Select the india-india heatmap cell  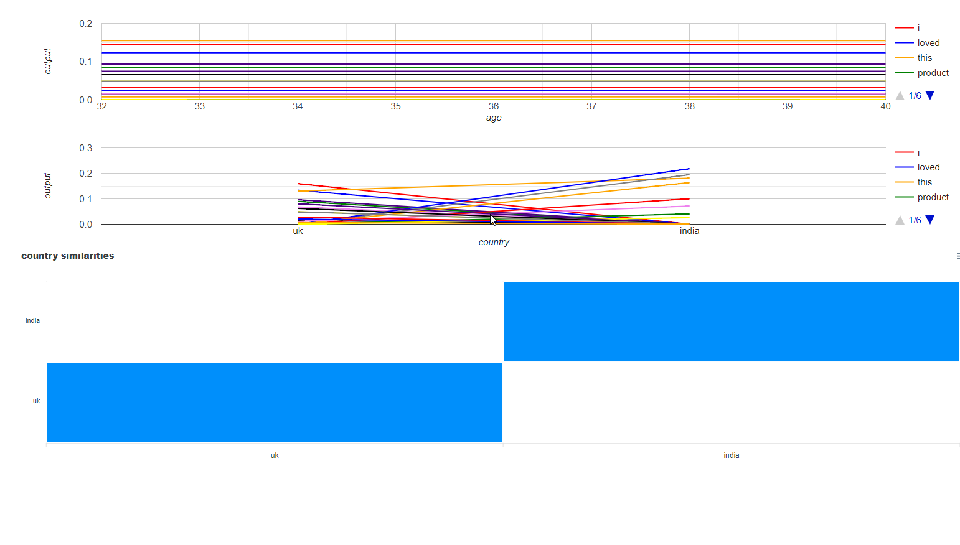pyautogui.click(x=731, y=322)
